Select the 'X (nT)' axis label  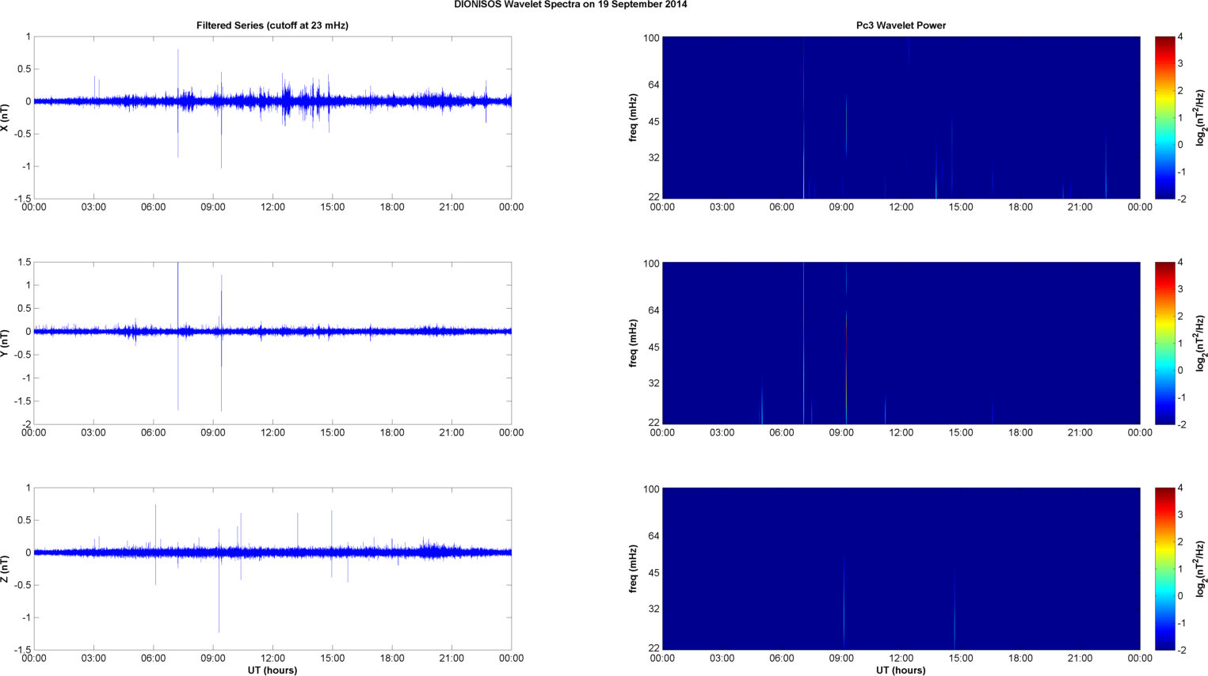click(x=6, y=117)
